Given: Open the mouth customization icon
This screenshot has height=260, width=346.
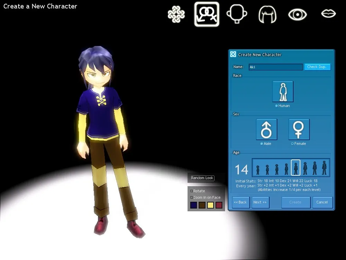Looking at the screenshot, I should [328, 14].
